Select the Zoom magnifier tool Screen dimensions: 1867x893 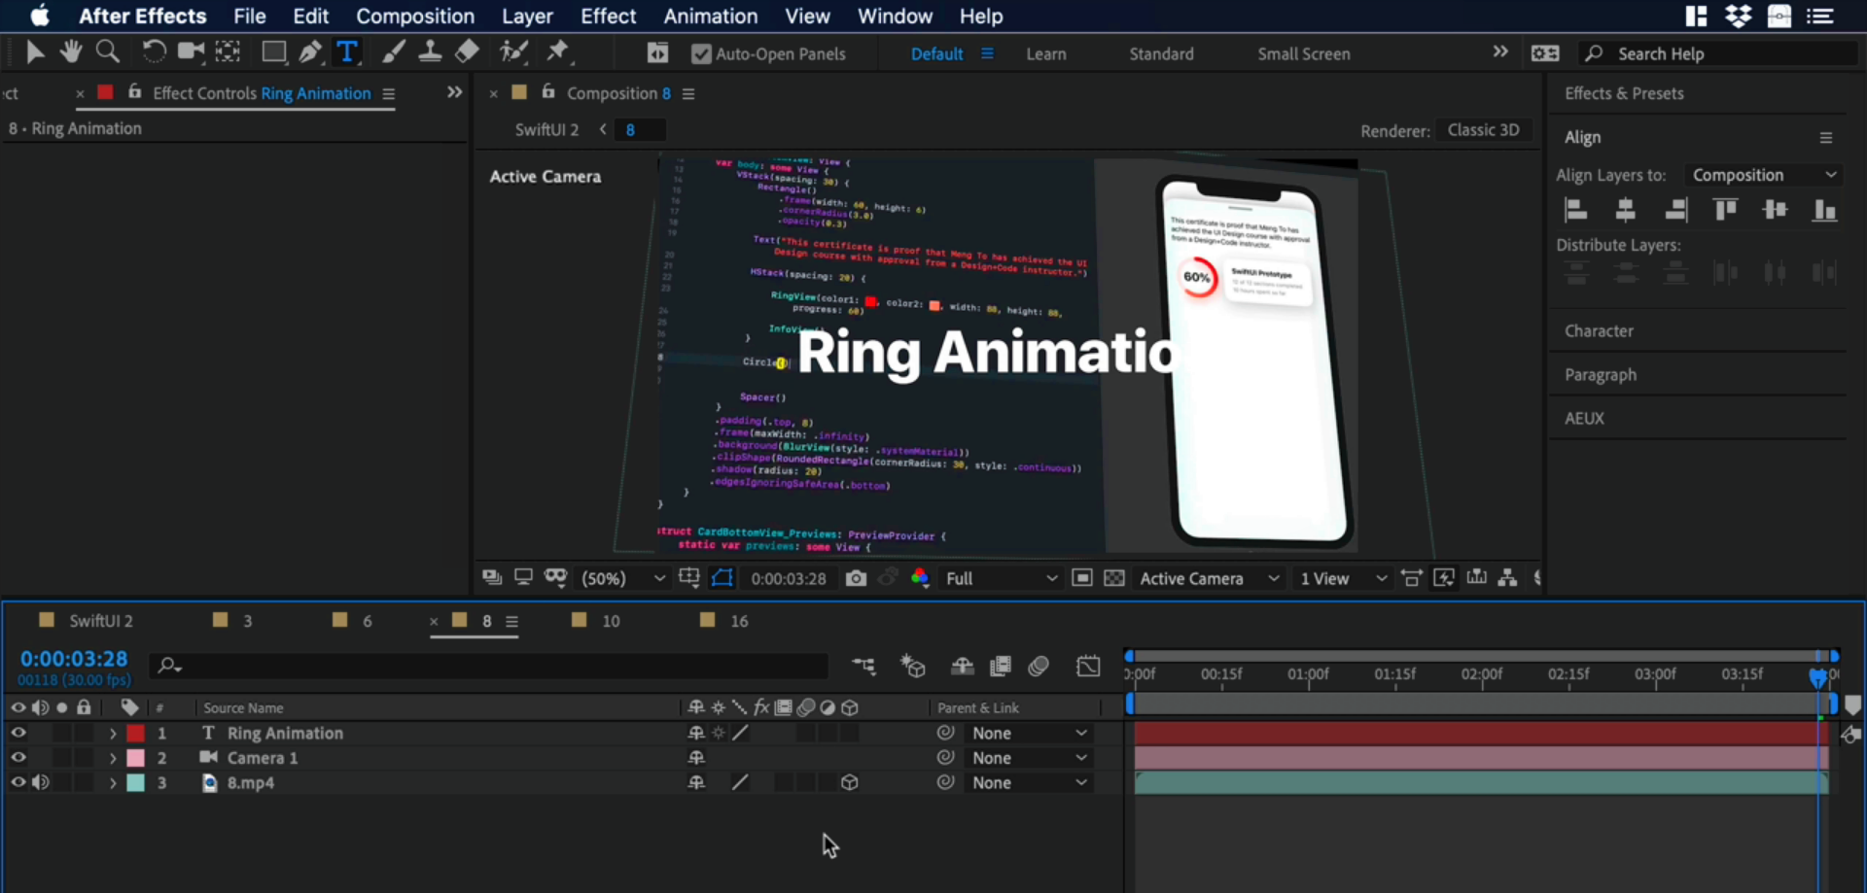click(x=108, y=52)
